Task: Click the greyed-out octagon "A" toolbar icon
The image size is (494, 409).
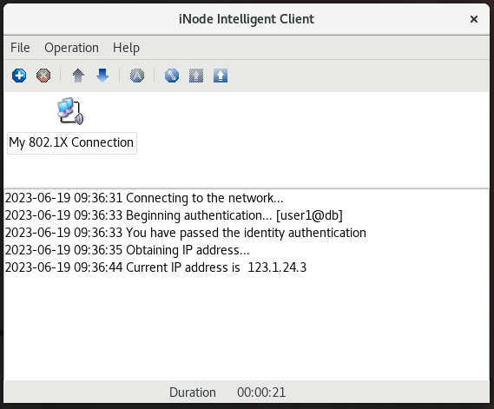Action: 137,76
